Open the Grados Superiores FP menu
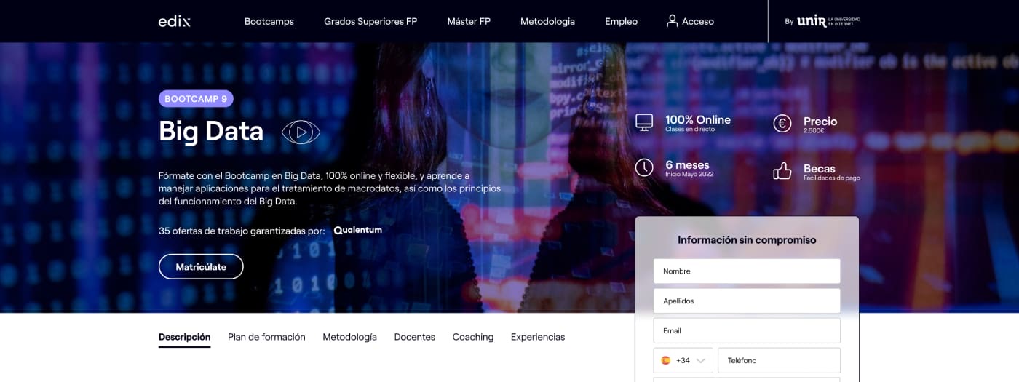Image resolution: width=1019 pixels, height=382 pixels. pyautogui.click(x=370, y=21)
